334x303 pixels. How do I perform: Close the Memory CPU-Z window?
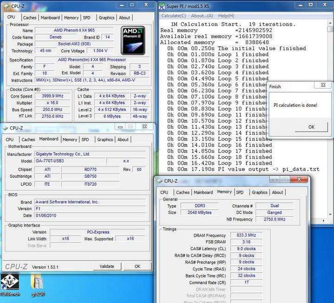pos(299,180)
